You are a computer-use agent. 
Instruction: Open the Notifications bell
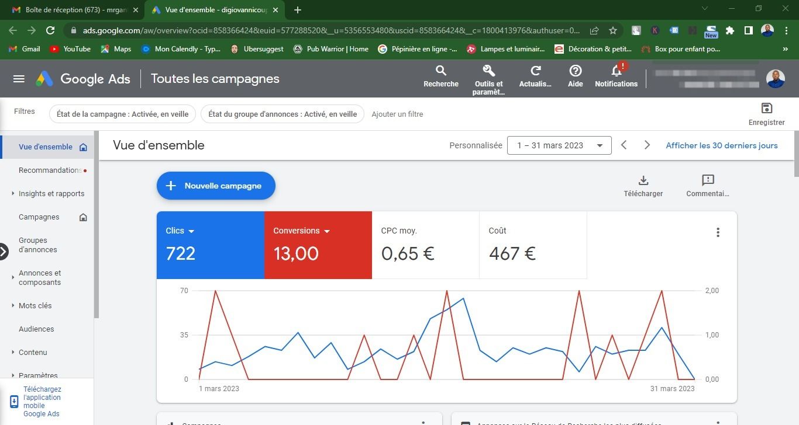(x=617, y=76)
